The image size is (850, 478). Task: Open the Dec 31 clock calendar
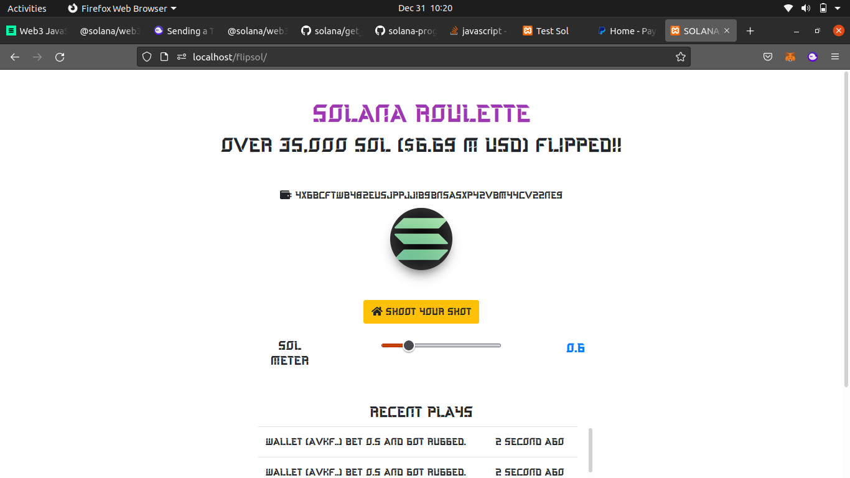coord(425,8)
